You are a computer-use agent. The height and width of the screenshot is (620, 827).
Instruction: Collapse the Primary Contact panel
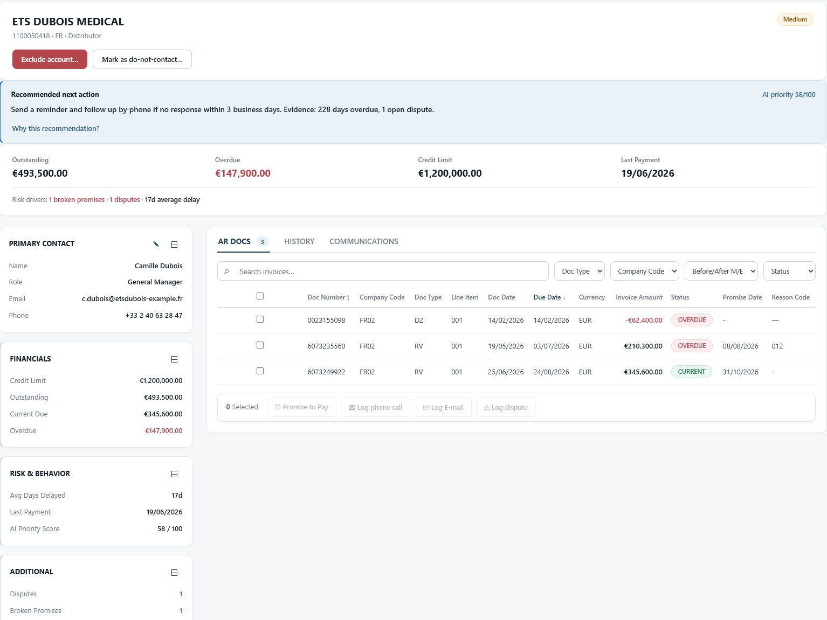[x=174, y=245]
